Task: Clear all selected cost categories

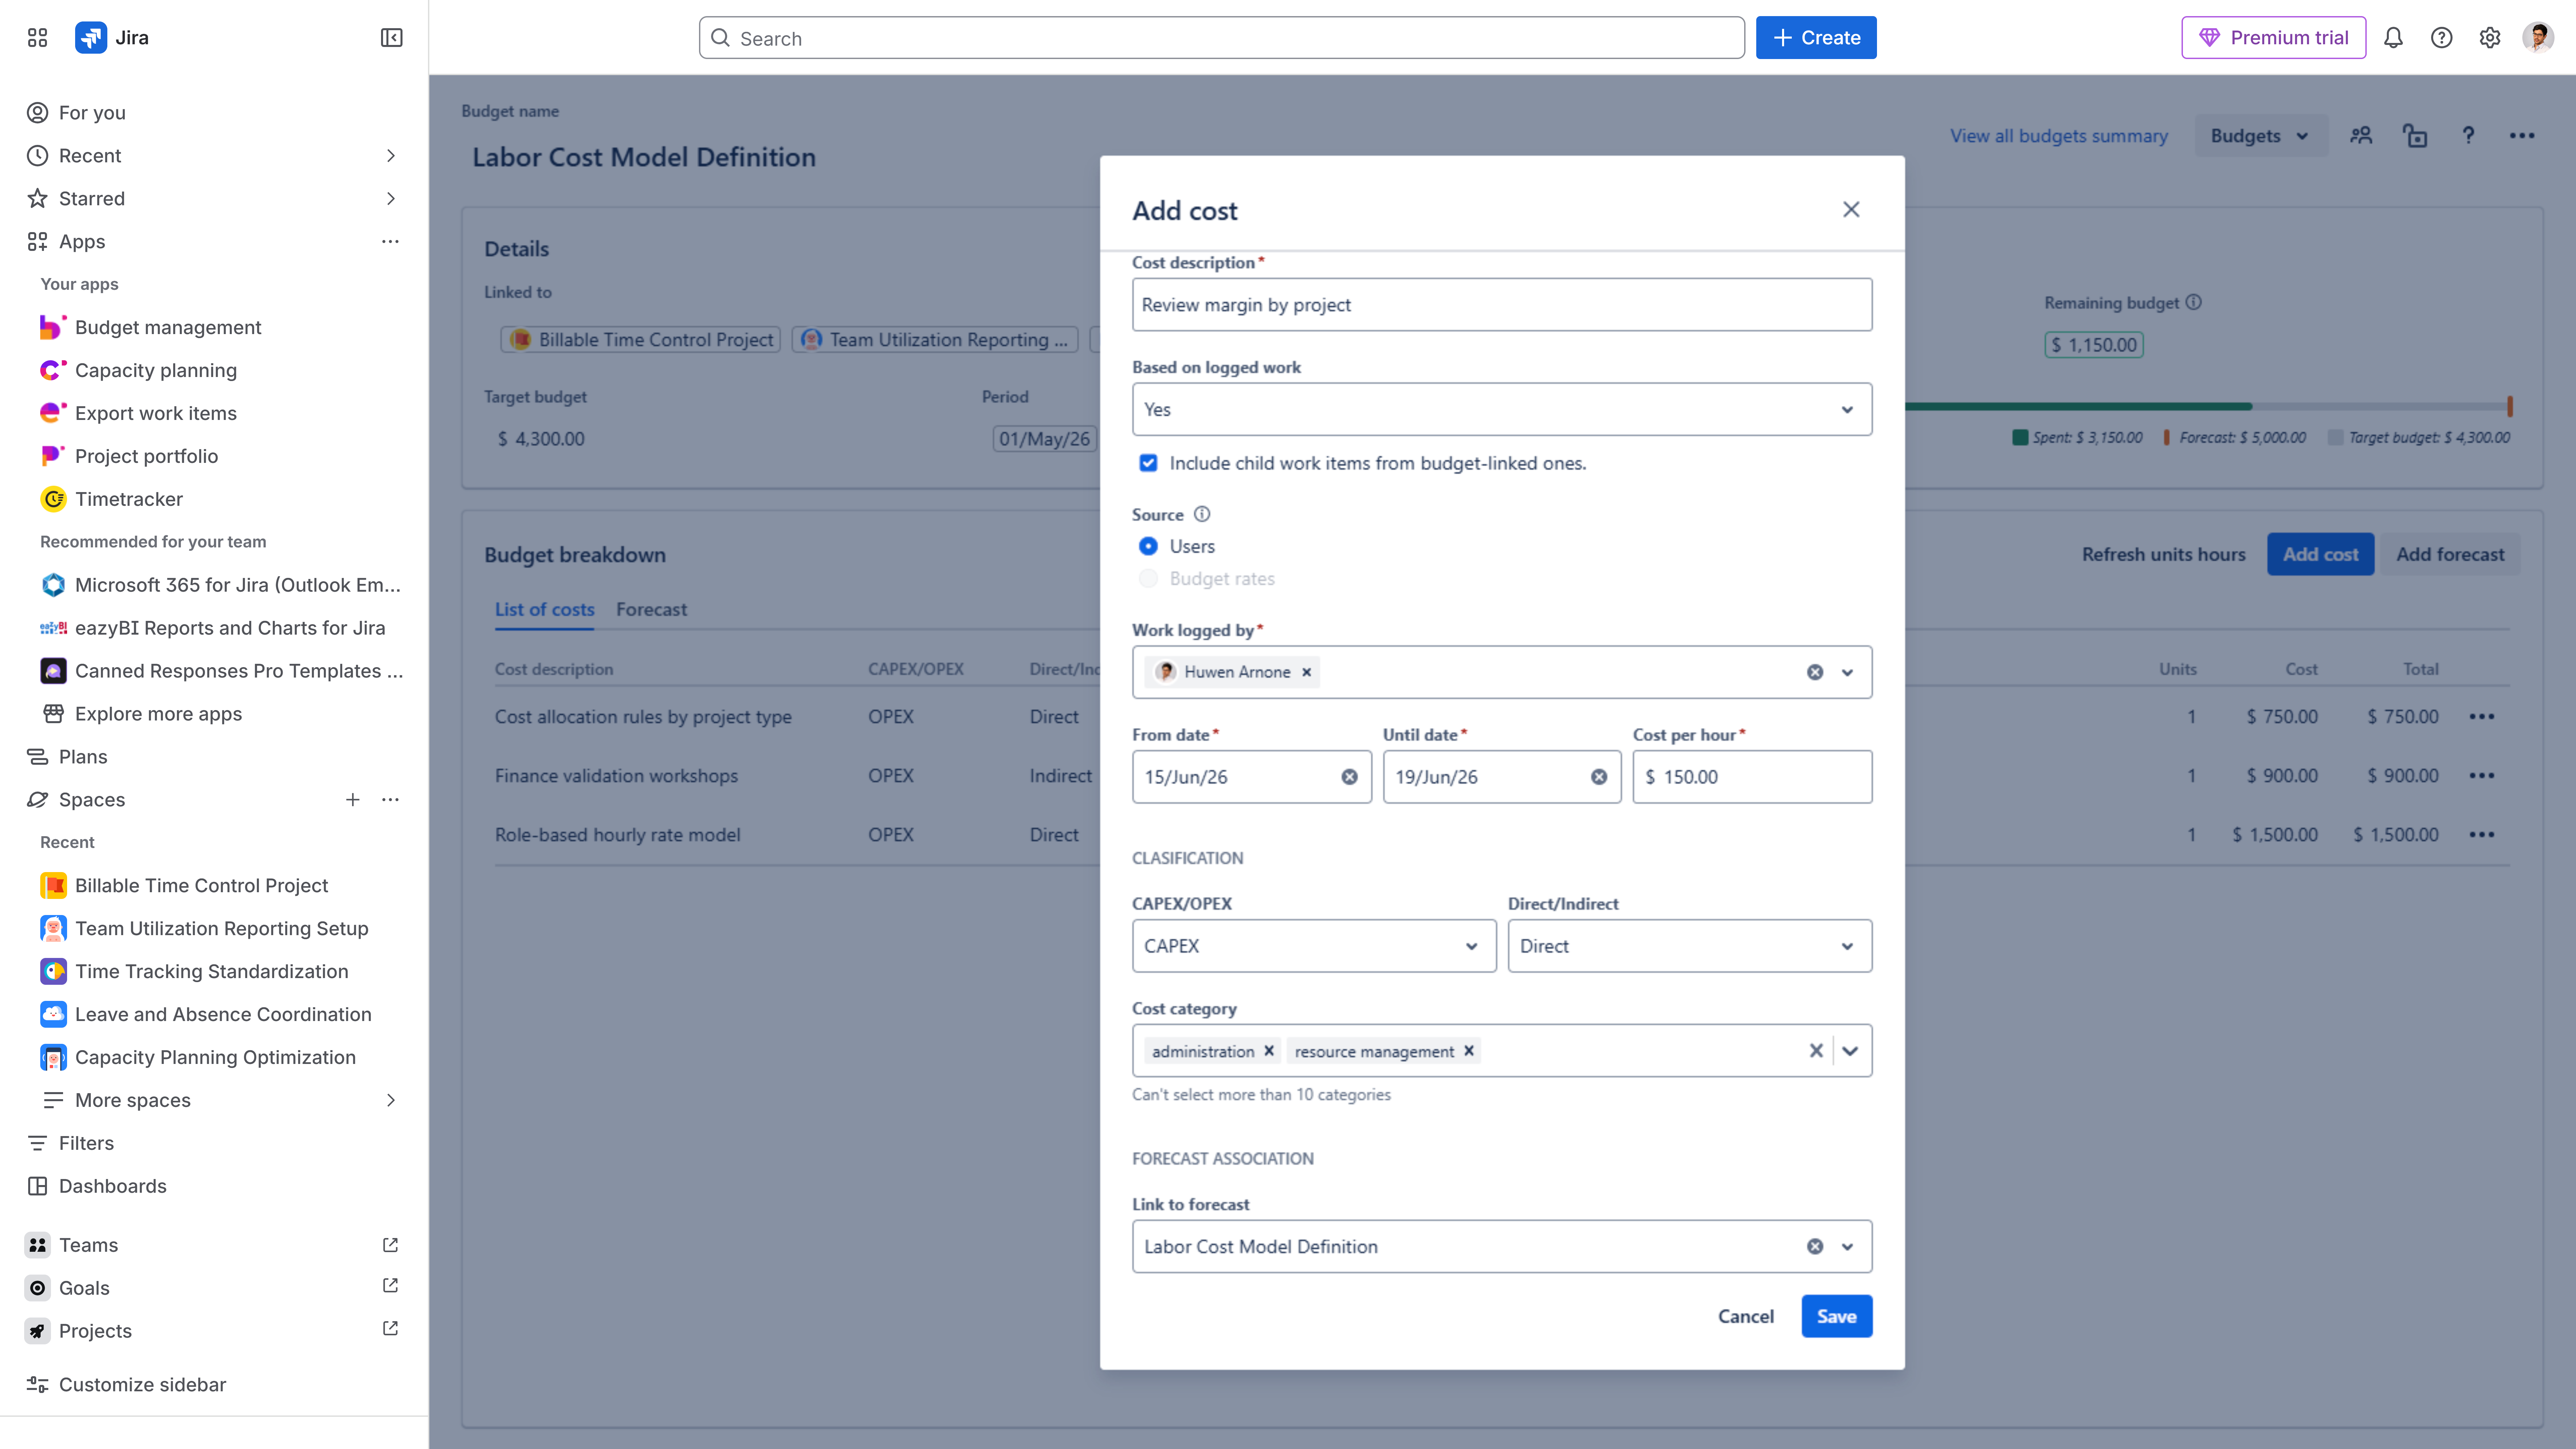Action: 1816,1051
